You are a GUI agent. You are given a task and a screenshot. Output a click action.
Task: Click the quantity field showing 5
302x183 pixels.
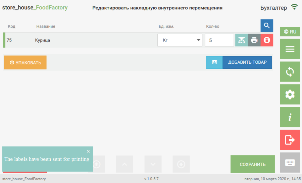point(219,40)
